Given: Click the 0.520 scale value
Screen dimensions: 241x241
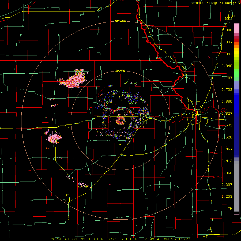Looking at the screenshot, I should coord(227,137).
